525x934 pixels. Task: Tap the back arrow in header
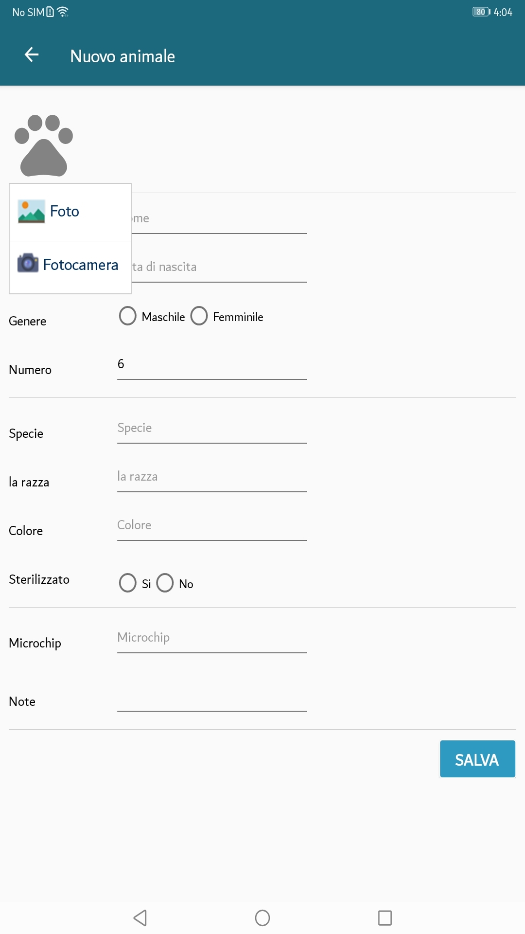[x=32, y=55]
